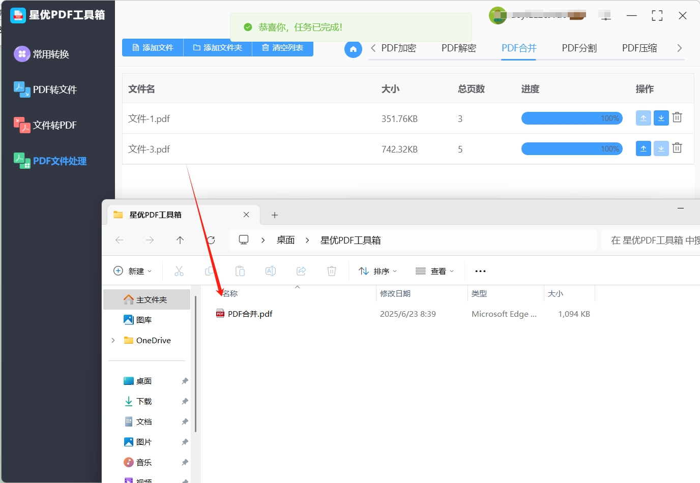This screenshot has width=700, height=483.
Task: Click the This PC monitor icon
Action: [x=244, y=240]
